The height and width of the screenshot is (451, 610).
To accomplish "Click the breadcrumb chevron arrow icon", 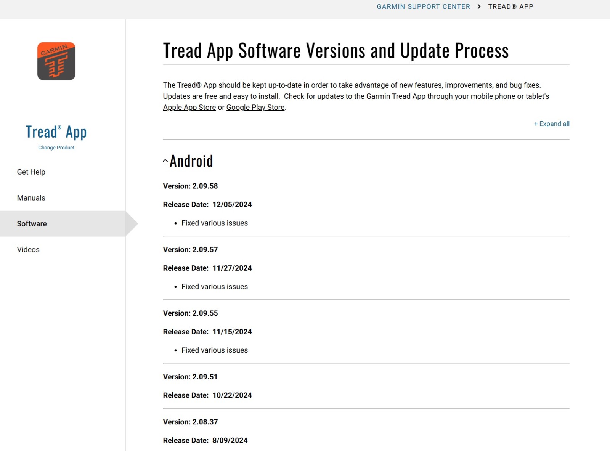I will 479,6.
